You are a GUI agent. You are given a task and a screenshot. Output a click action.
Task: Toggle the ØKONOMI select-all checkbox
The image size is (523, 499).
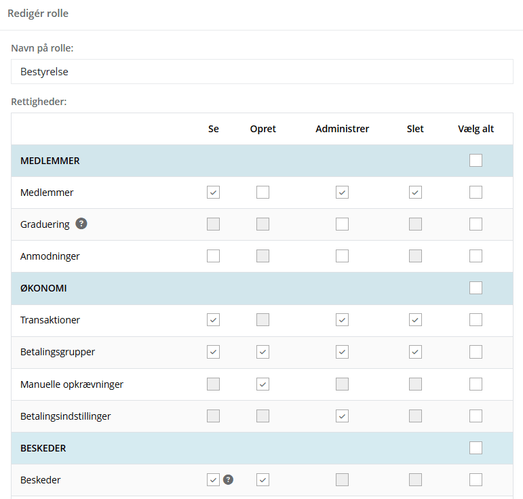(x=476, y=287)
